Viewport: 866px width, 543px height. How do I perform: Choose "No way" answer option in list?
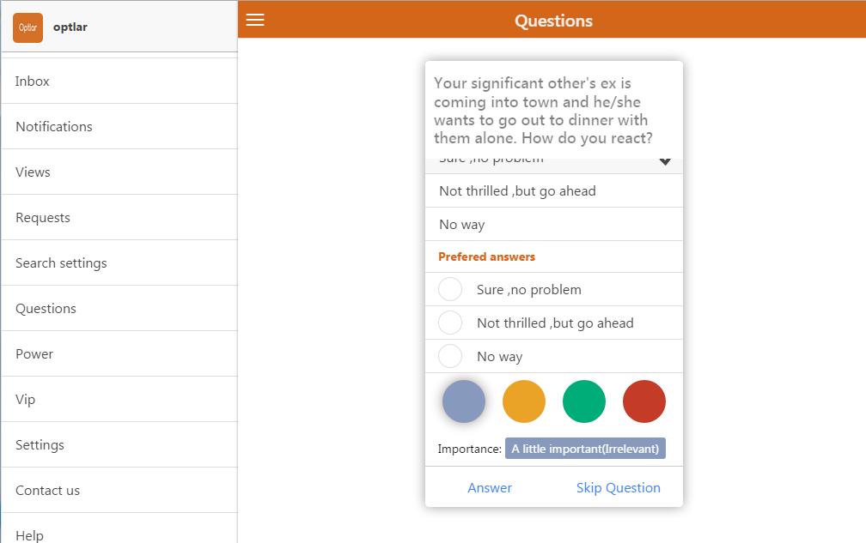point(462,225)
